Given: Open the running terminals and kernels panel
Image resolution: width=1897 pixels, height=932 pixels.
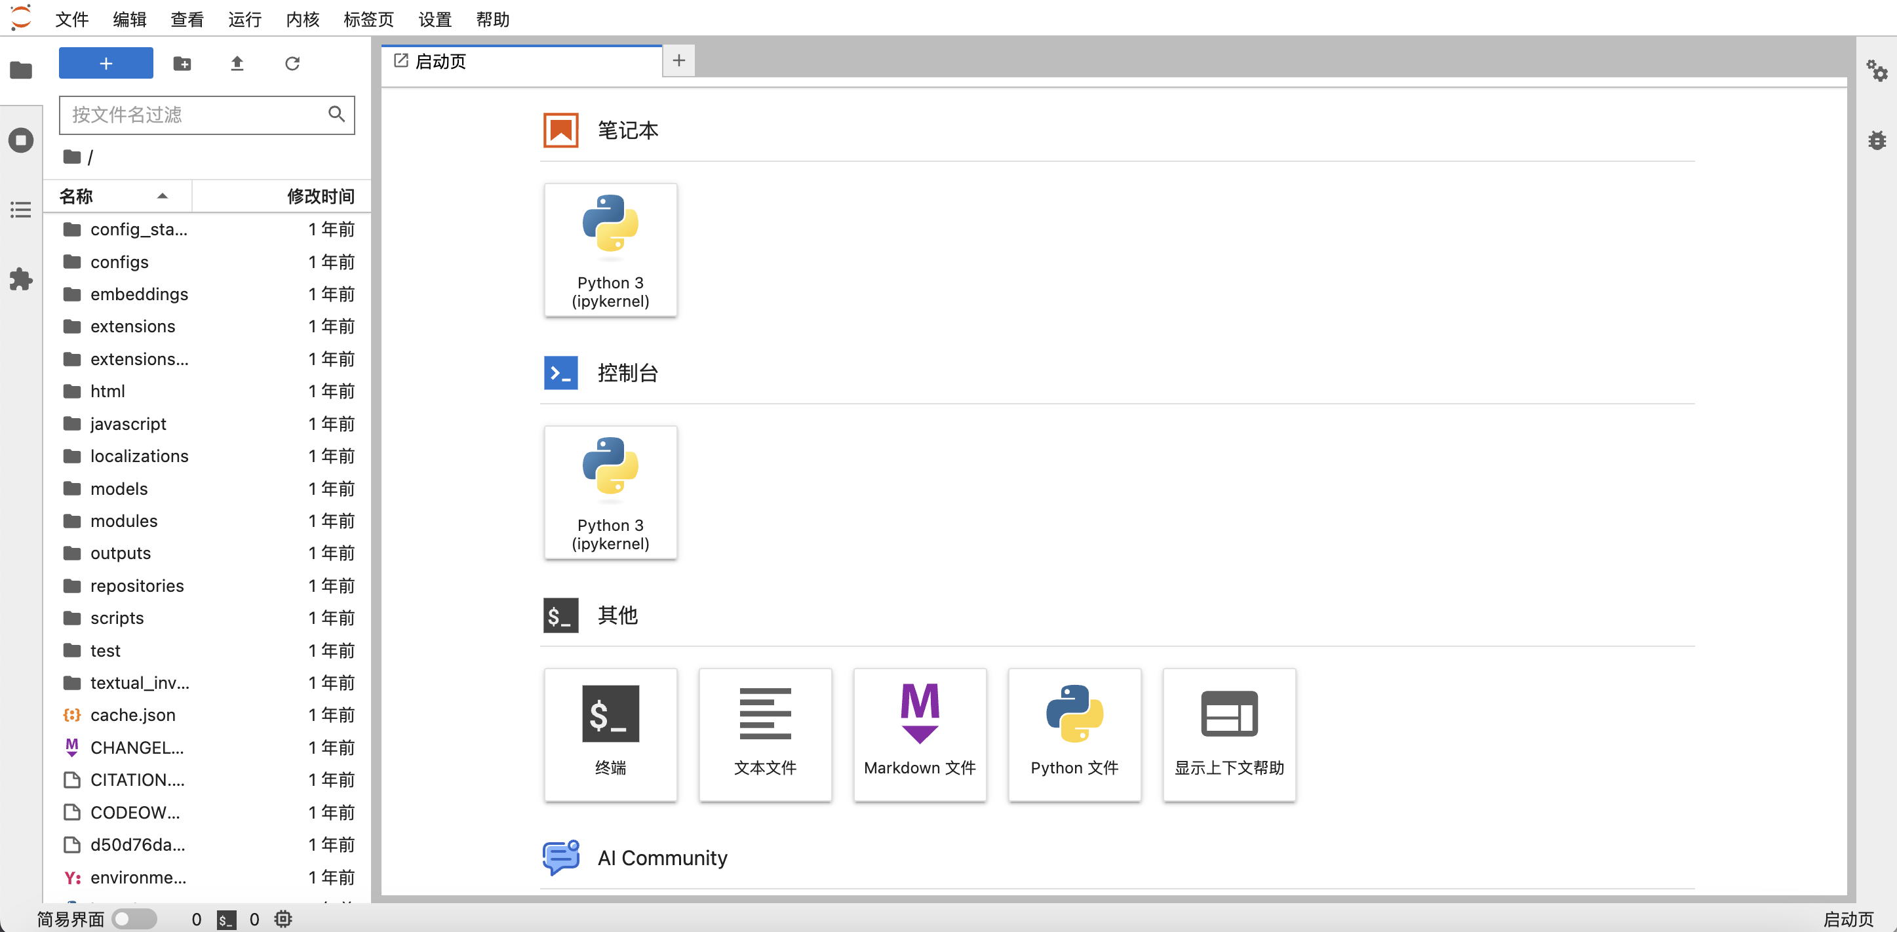Looking at the screenshot, I should pos(20,140).
